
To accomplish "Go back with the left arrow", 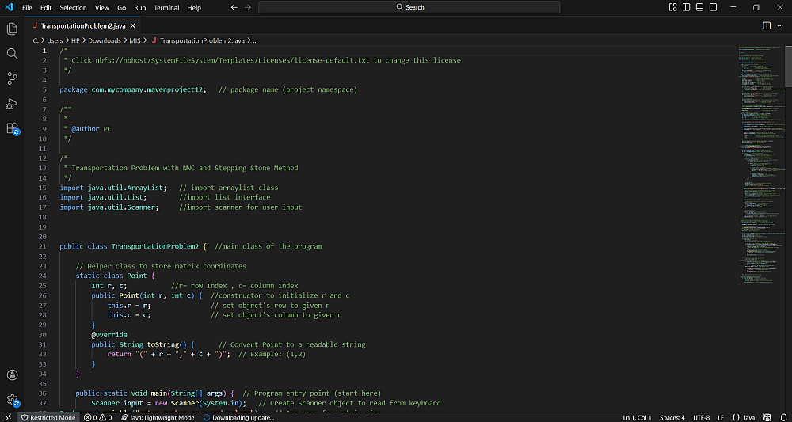I will pos(234,8).
